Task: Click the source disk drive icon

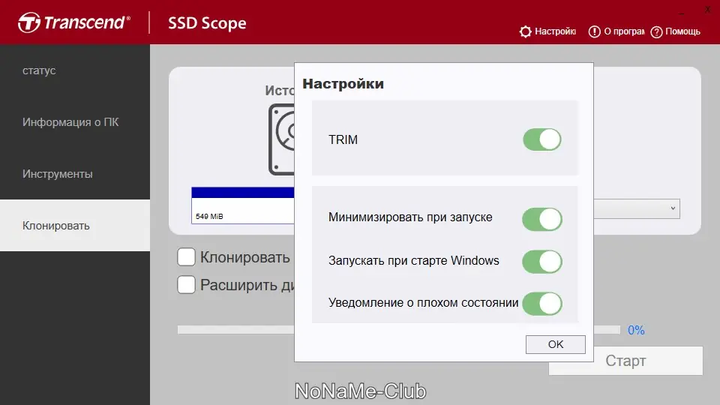Action: point(281,139)
